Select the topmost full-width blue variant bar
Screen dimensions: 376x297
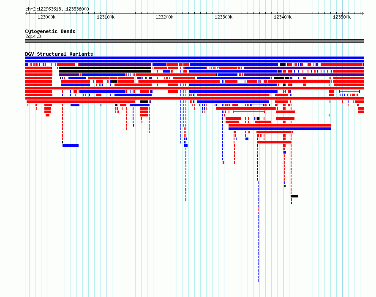tap(194, 58)
